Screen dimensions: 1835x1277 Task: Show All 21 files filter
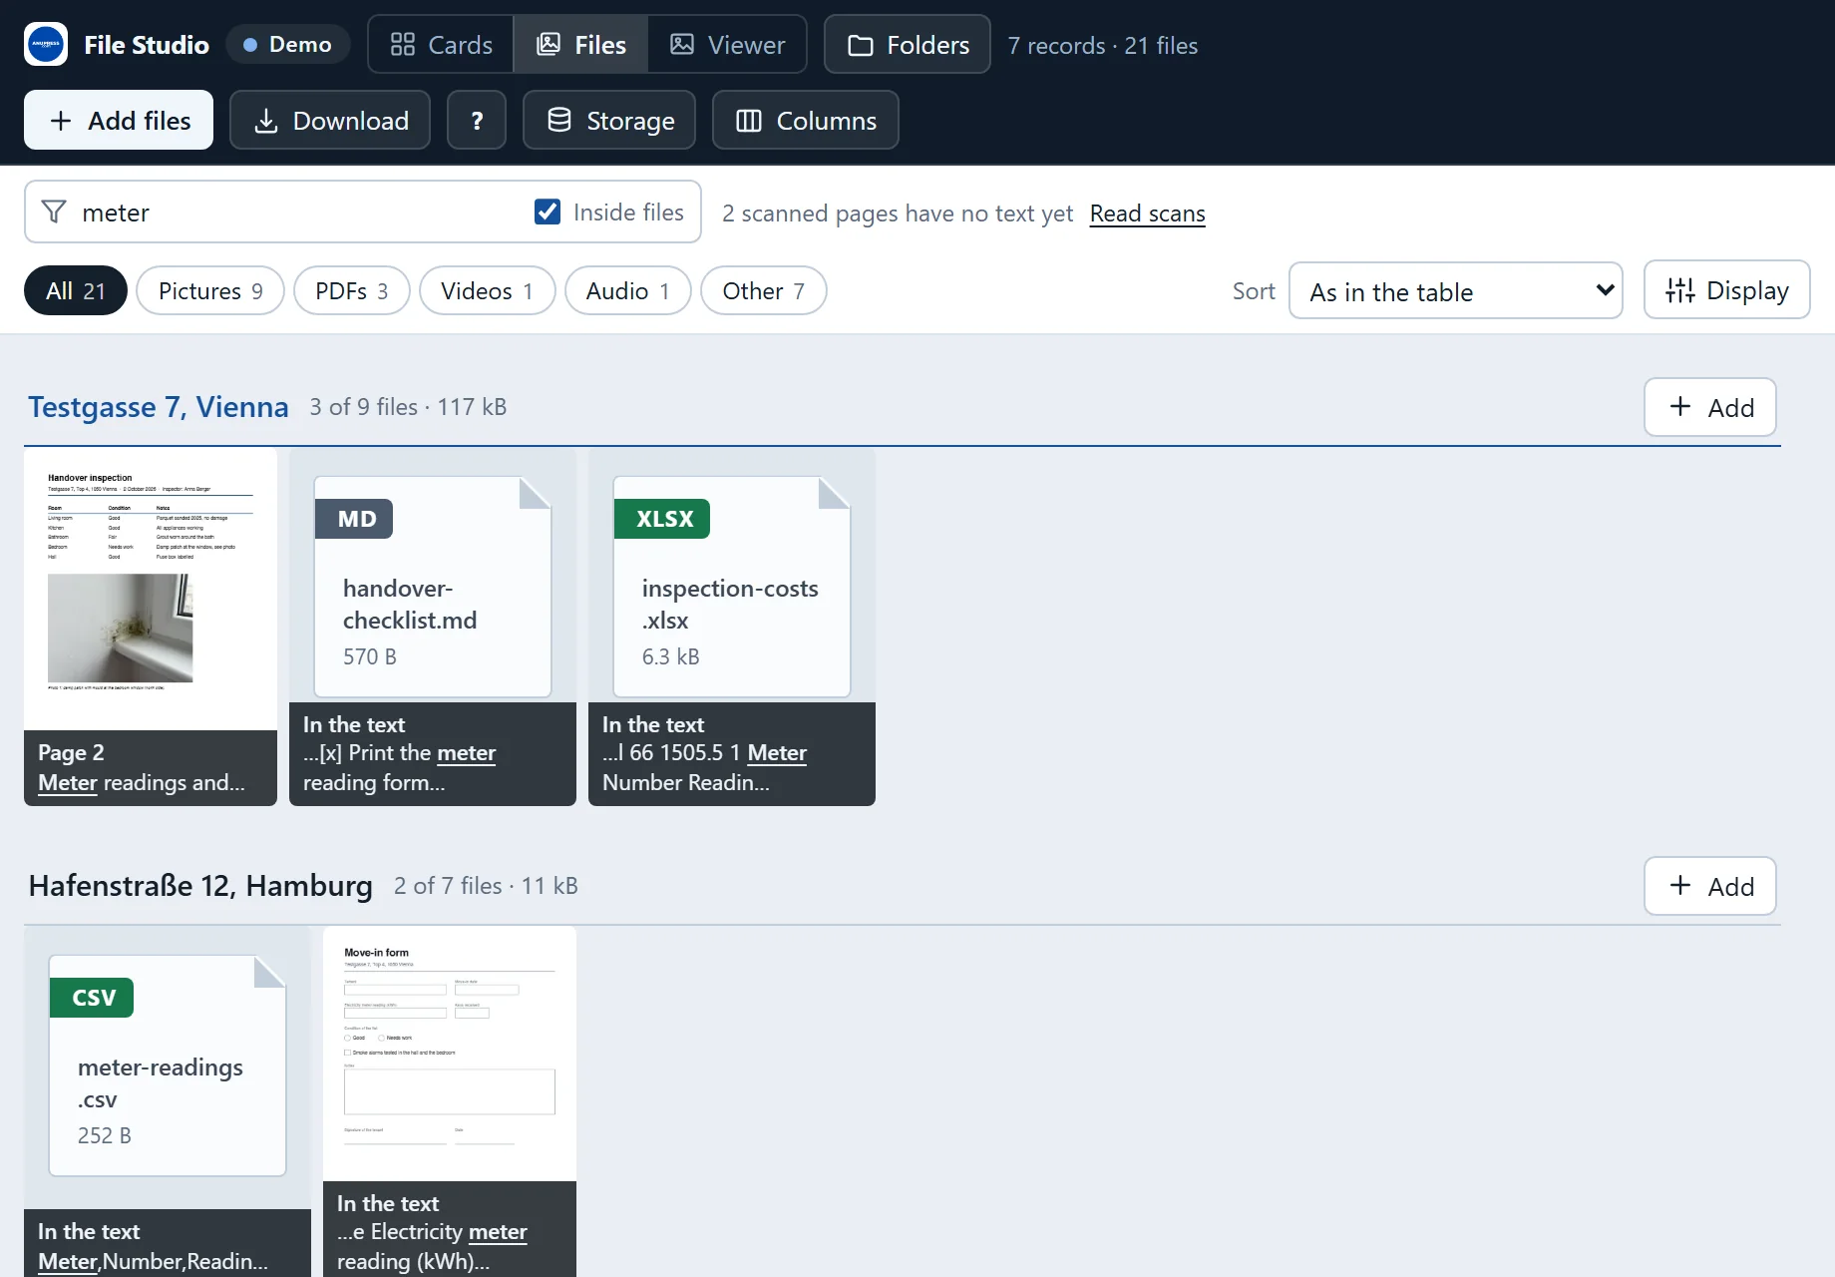point(76,290)
